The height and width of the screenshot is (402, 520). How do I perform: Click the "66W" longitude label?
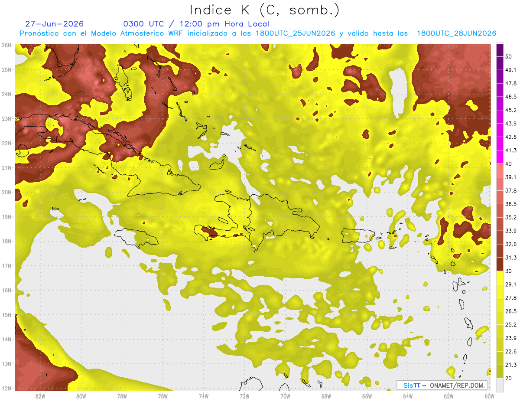(x=367, y=396)
